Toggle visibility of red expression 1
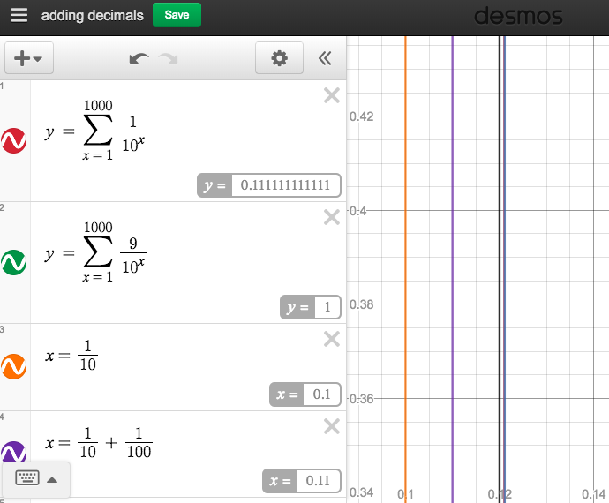The height and width of the screenshot is (503, 609). 15,140
